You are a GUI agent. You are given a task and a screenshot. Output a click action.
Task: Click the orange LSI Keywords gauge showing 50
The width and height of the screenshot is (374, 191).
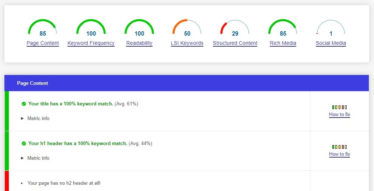[x=187, y=28]
